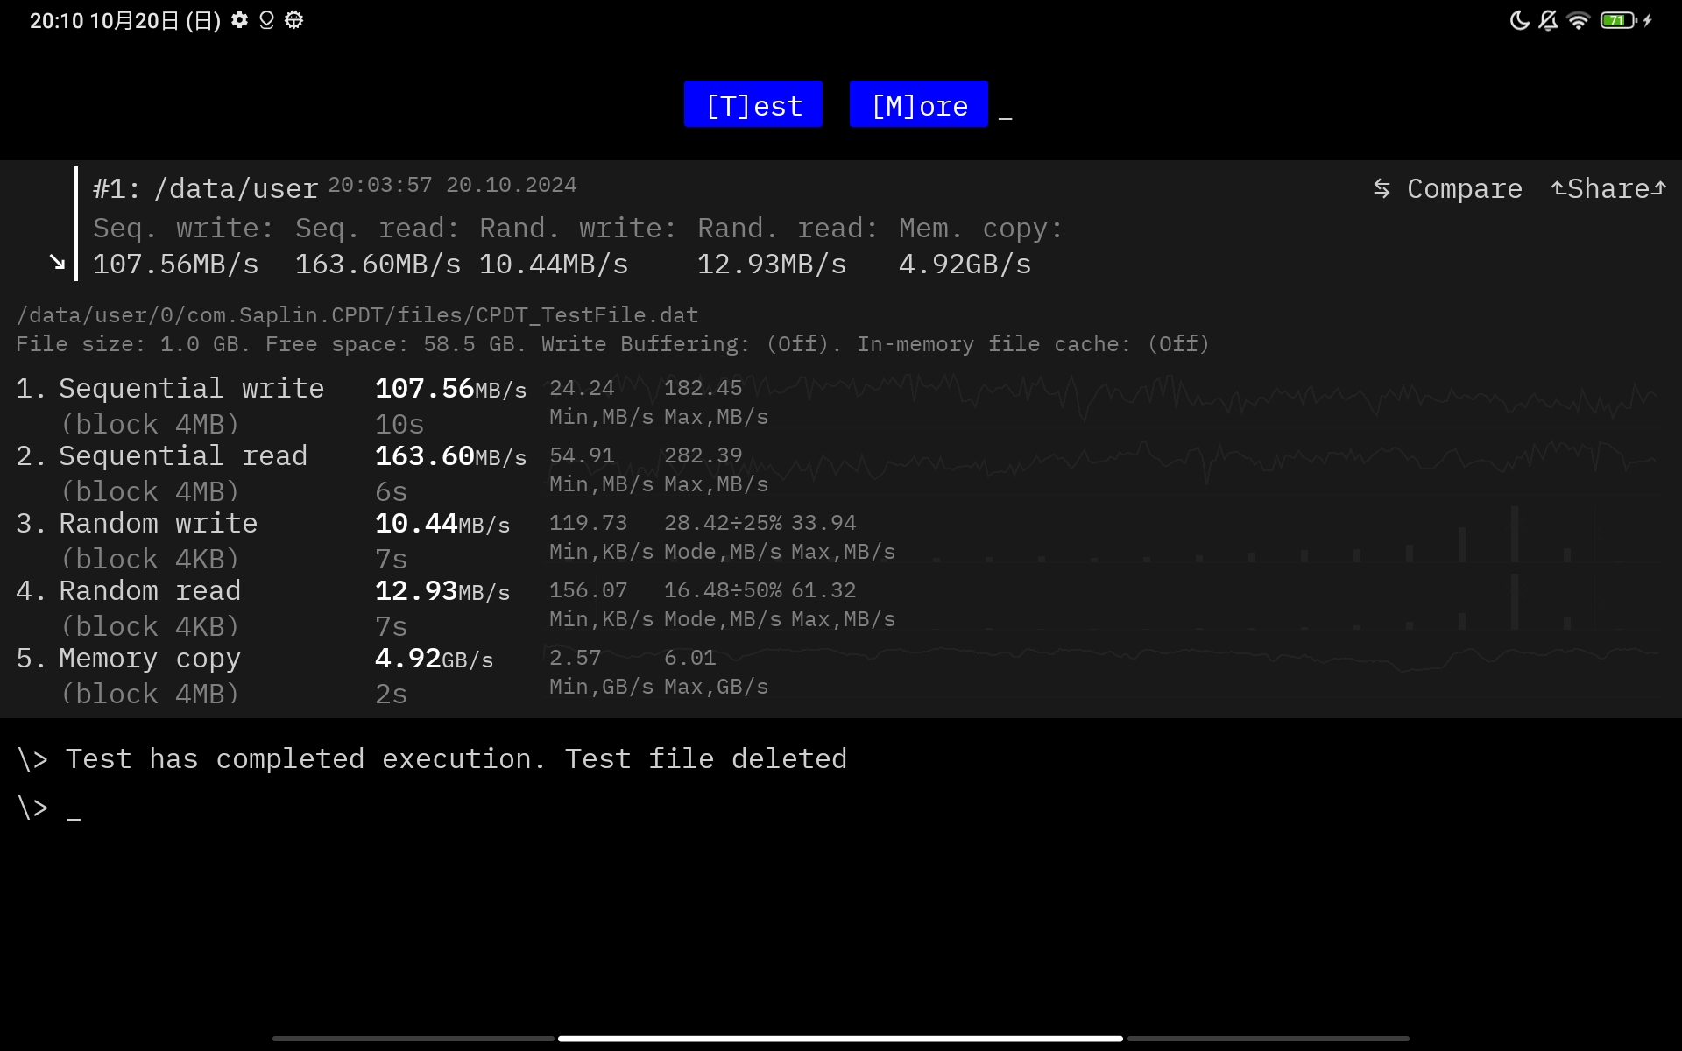
Task: Tap the bottom navigation gesture bar
Action: pyautogui.click(x=840, y=1039)
